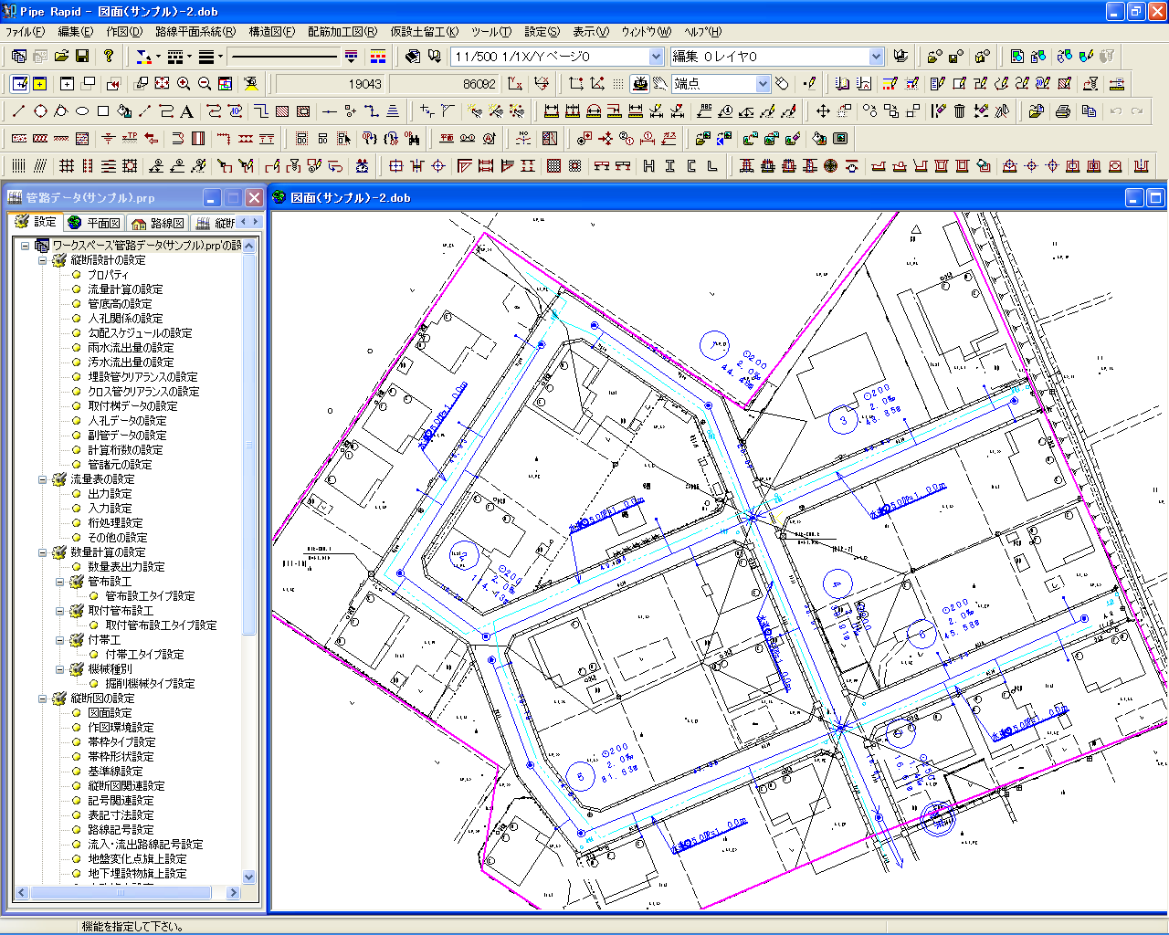
Task: Open the 作図(D) menu
Action: pos(124,32)
